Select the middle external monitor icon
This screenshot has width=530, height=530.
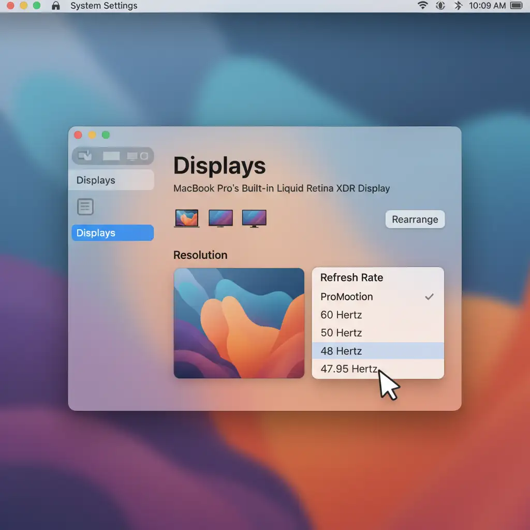(x=220, y=218)
